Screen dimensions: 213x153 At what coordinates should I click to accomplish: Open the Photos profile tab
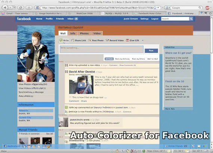tap(84, 33)
